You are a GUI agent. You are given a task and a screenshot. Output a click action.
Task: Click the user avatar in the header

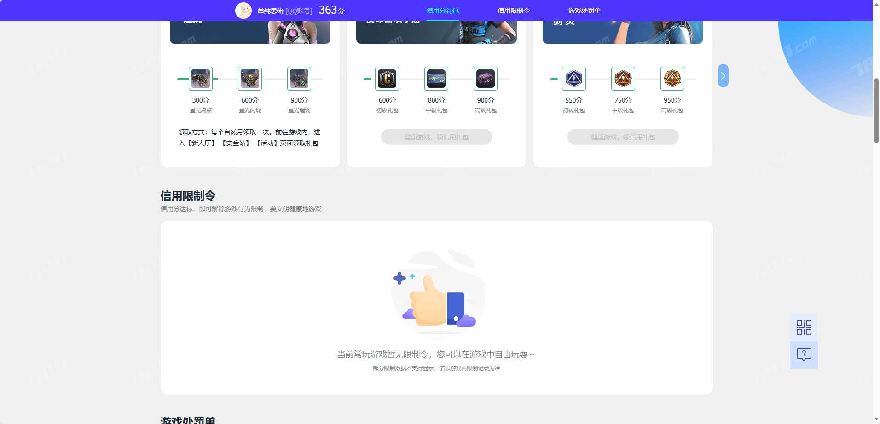[243, 11]
